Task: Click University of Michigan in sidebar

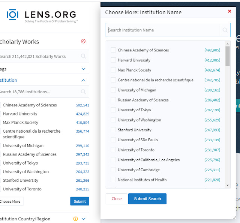Action: click(x=23, y=146)
